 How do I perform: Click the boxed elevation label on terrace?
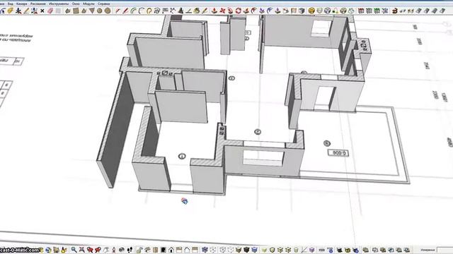338,153
